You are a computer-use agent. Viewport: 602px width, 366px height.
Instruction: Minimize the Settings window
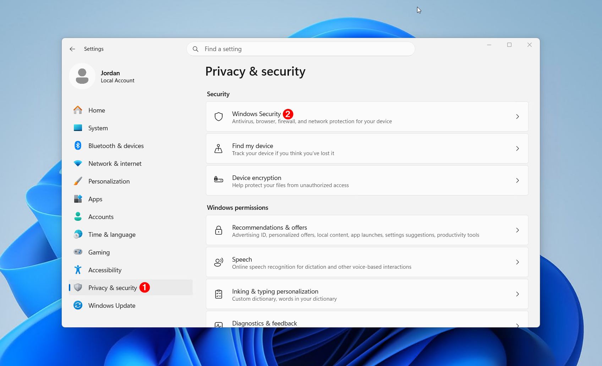[x=489, y=45]
